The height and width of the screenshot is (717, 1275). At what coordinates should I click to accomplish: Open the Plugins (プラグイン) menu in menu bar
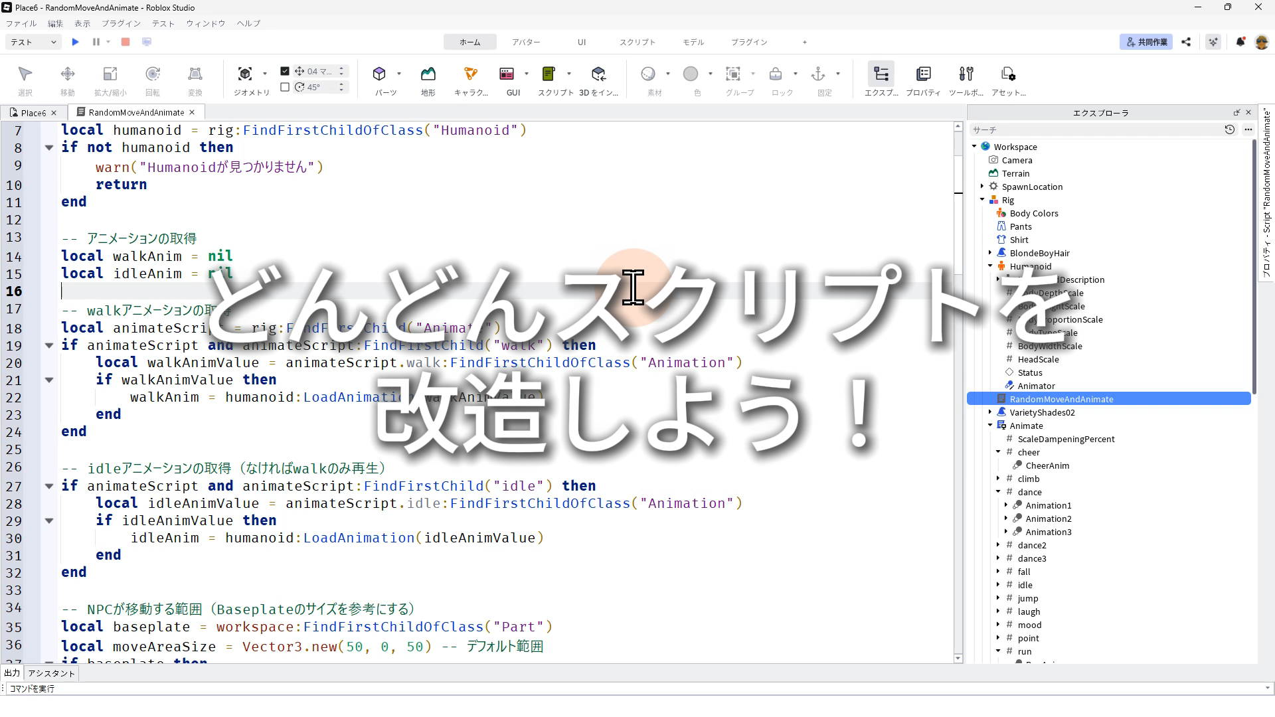pyautogui.click(x=121, y=23)
